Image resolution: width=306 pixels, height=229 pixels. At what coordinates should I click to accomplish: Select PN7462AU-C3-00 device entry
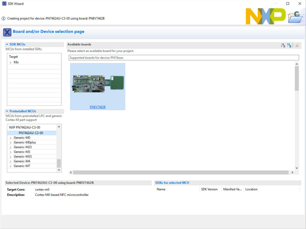(32, 133)
